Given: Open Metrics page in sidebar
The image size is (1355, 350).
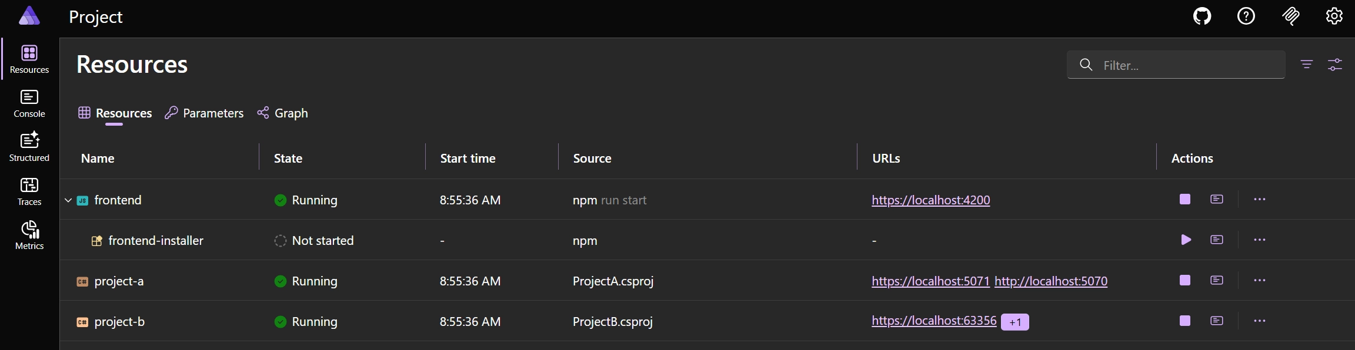Looking at the screenshot, I should (29, 235).
